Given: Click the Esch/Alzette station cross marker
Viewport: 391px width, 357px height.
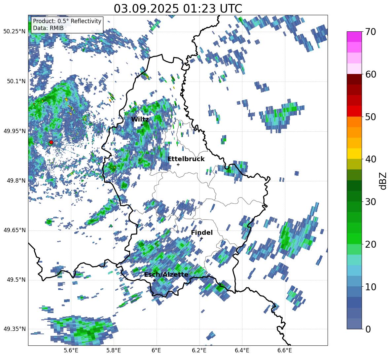Looking at the screenshot, I should [x=154, y=280].
